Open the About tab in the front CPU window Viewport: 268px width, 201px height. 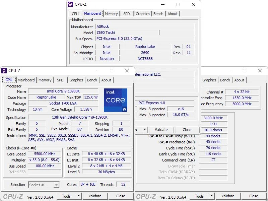coord(106,80)
